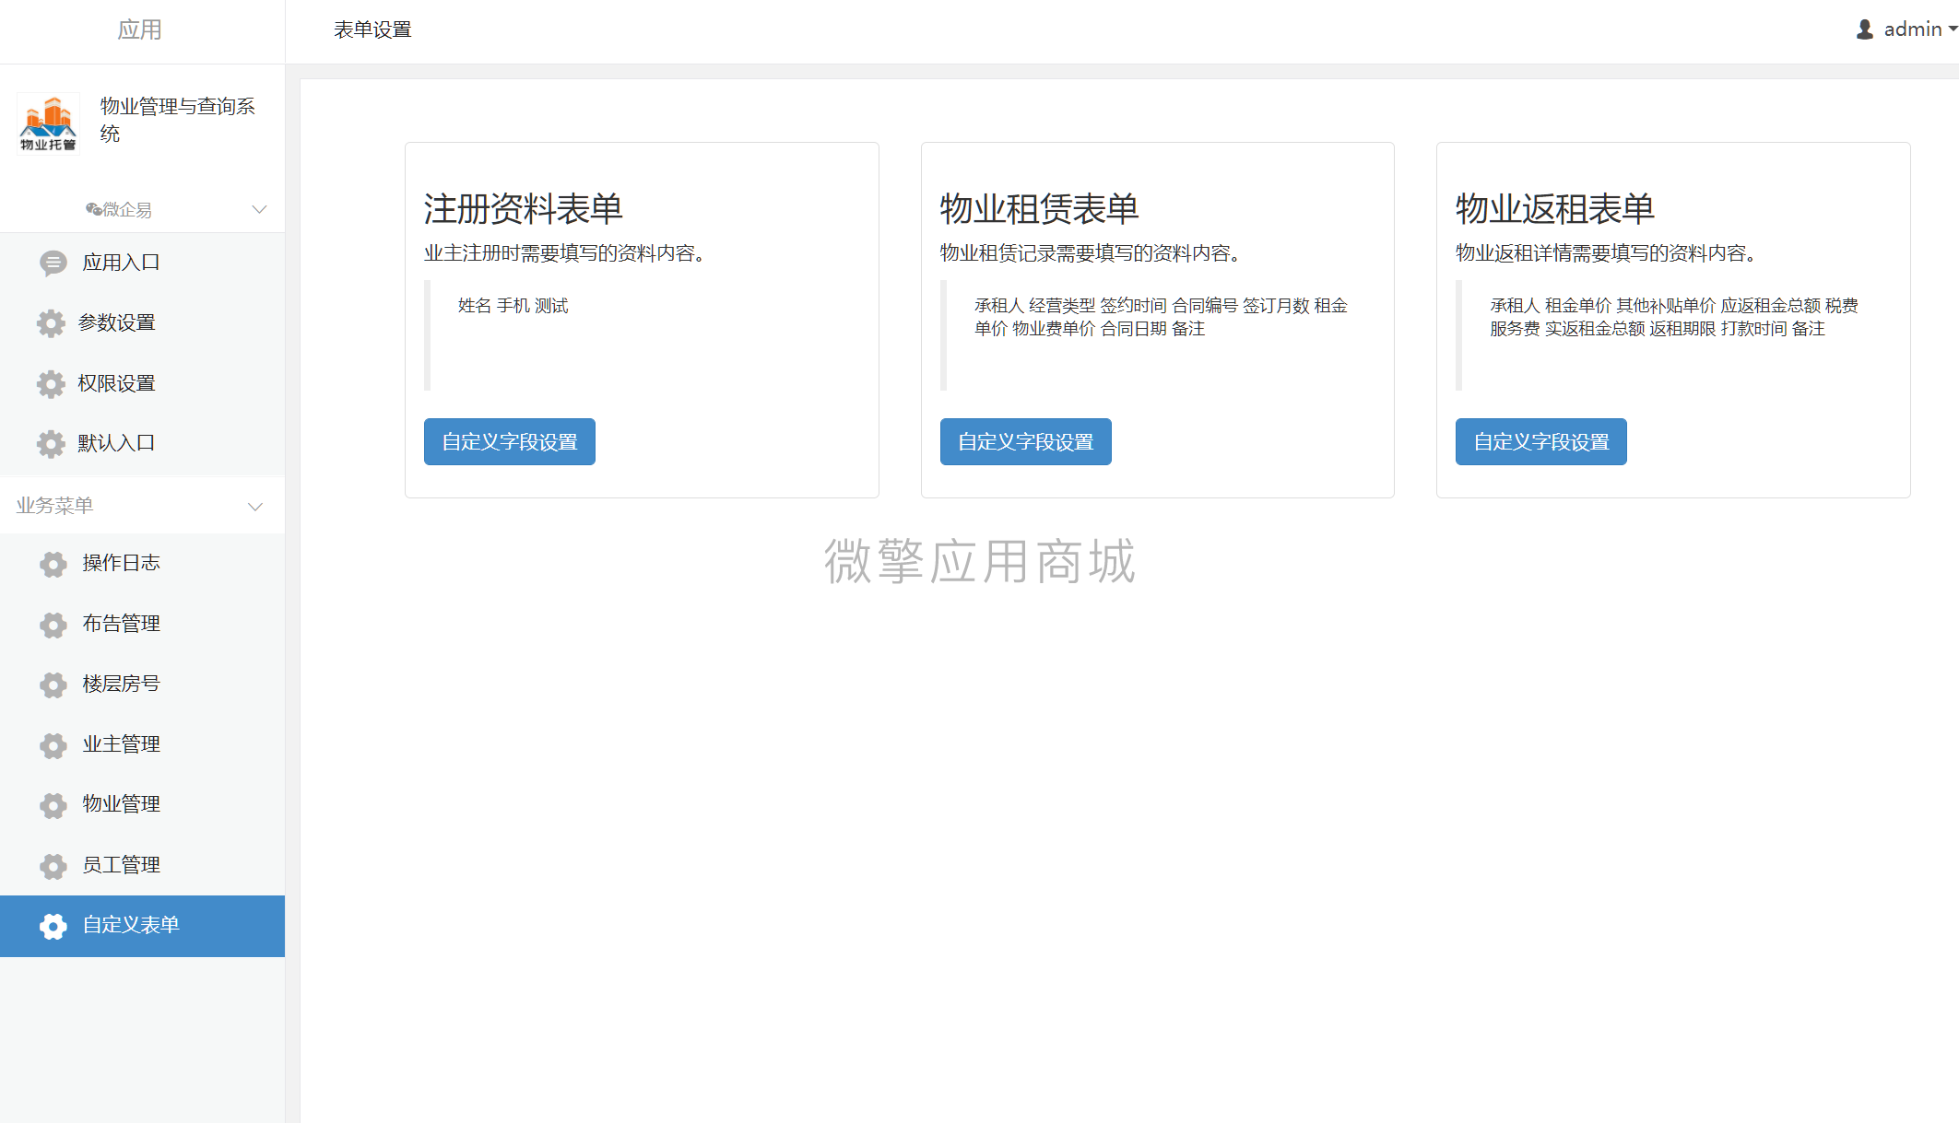Click the 微企易 section label
1959x1123 pixels.
pyautogui.click(x=127, y=210)
